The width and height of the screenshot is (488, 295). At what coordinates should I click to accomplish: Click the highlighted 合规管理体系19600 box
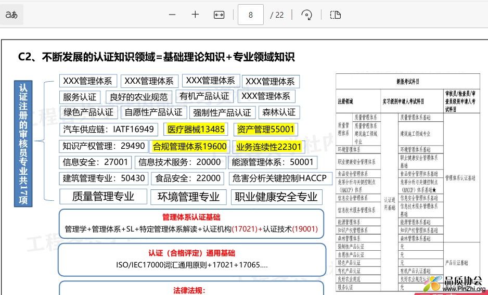point(190,147)
